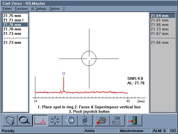Click the center of the crosshair ring
Screen dimensions: 178x134
coord(89,59)
